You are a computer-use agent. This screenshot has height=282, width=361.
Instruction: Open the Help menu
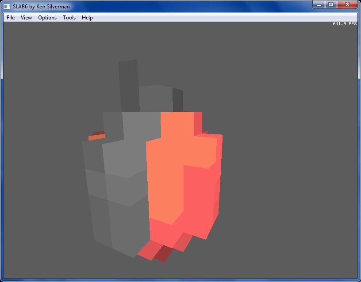tap(87, 18)
